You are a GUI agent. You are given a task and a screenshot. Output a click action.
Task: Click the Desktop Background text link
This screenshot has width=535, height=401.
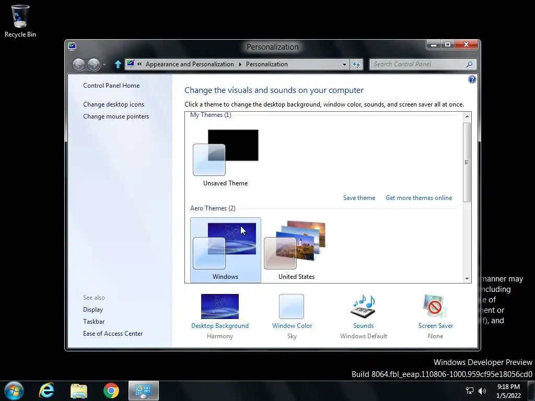220,326
